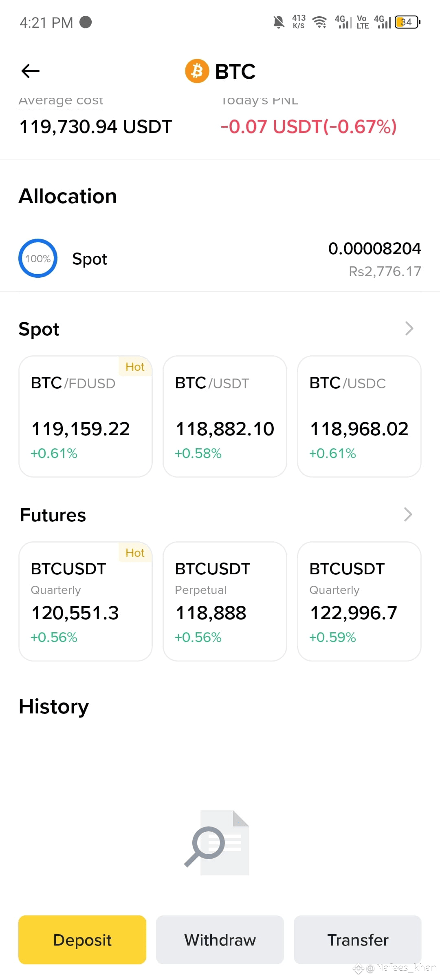Open BTCUSDT Perpetual futures card
Image resolution: width=440 pixels, height=979 pixels.
coord(225,601)
